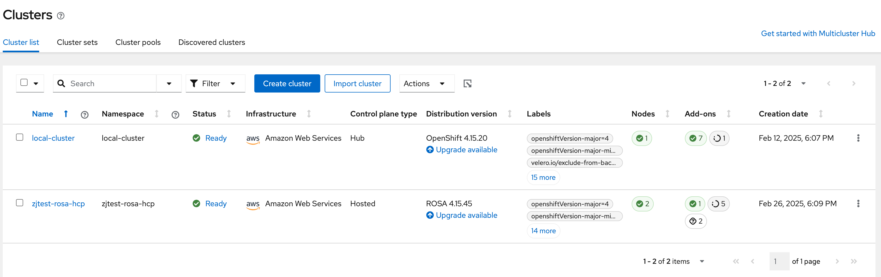
Task: Toggle the select-all checkbox in toolbar
Action: [24, 83]
